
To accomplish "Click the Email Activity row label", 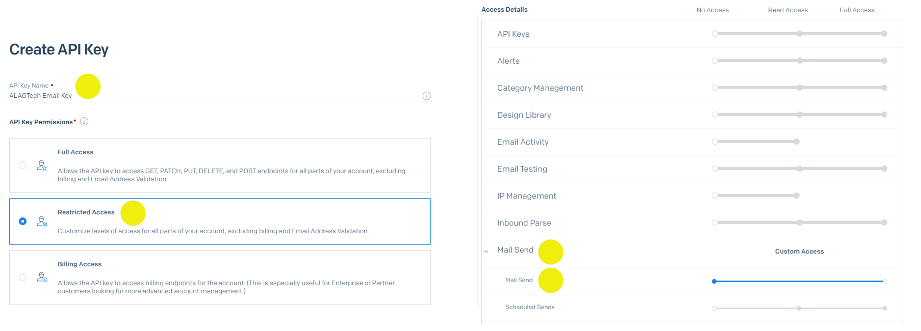I will point(523,142).
